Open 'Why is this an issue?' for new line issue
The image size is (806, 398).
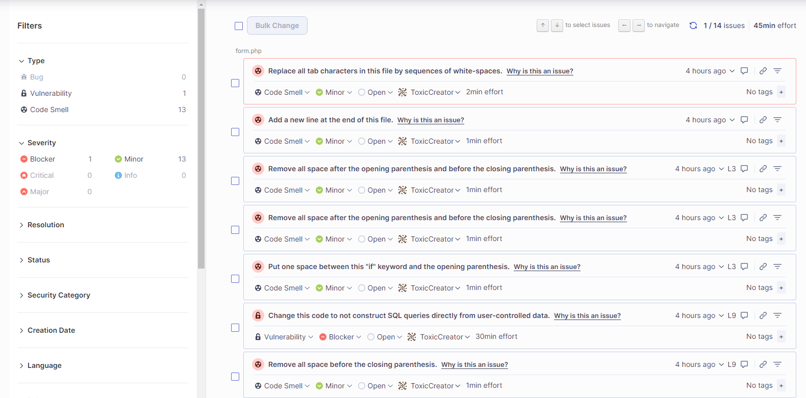pos(431,120)
